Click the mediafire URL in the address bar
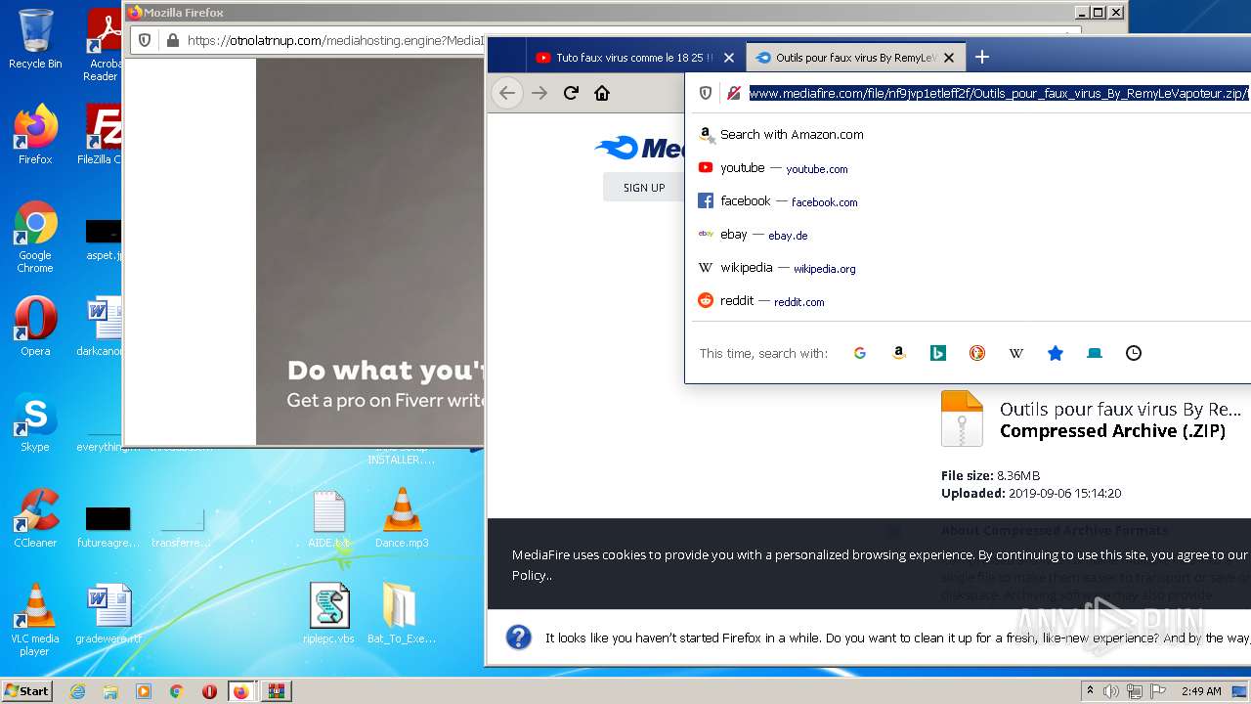 [x=999, y=94]
